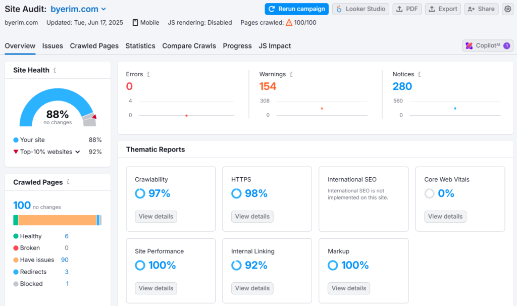This screenshot has width=517, height=306.
Task: Click the Rerun campaign button
Action: coord(297,9)
